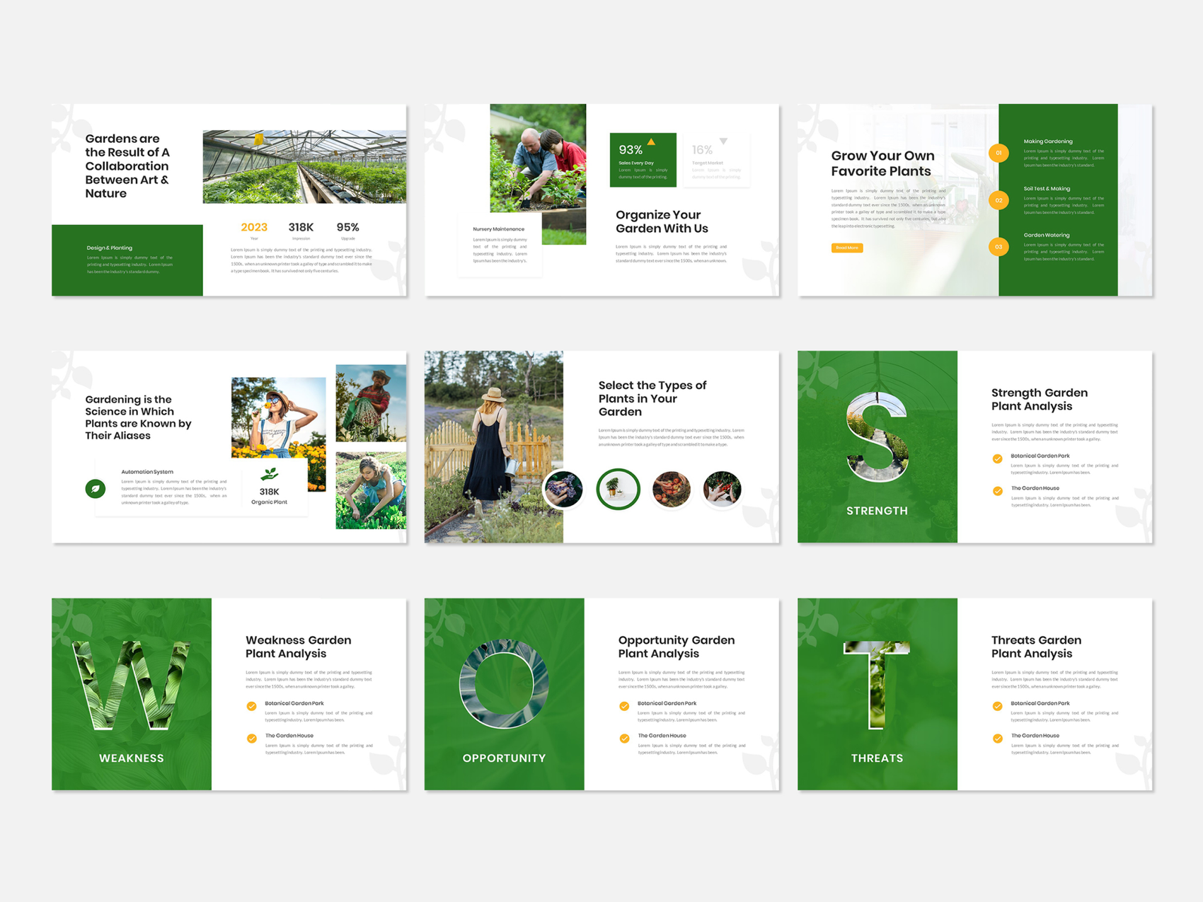Click Botanical Garden Park check icon on Opportunity slide
Image resolution: width=1203 pixels, height=902 pixels.
click(624, 706)
